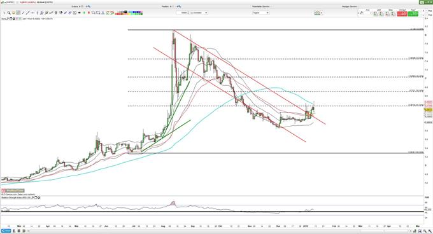This screenshot has width=433, height=234.
Task: Open RSI indicator settings wrench icon
Action: pos(32,197)
